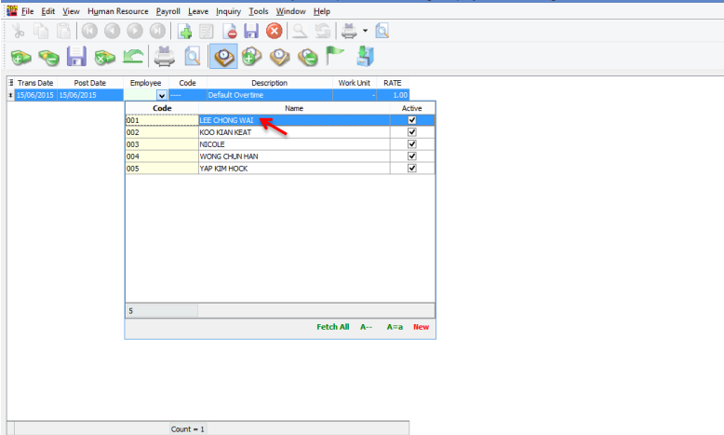This screenshot has width=724, height=435.
Task: Click the Refresh arrows icon
Action: click(323, 31)
